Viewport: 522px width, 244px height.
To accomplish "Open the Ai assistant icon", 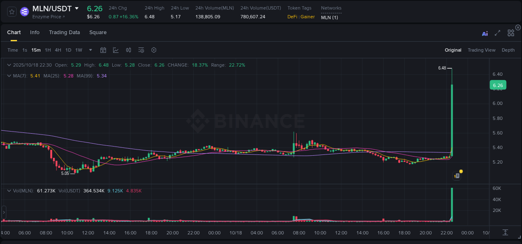I will pos(485,33).
